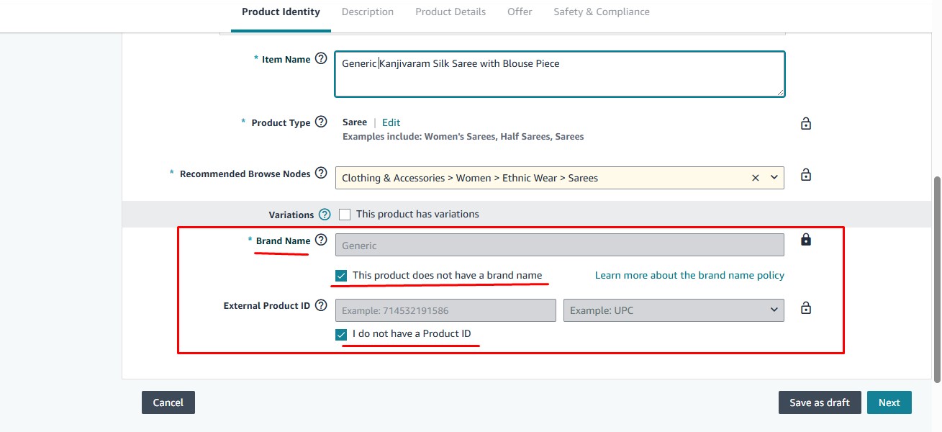Uncheck 'I do not have a Product ID'
Image resolution: width=942 pixels, height=432 pixels.
(x=342, y=334)
